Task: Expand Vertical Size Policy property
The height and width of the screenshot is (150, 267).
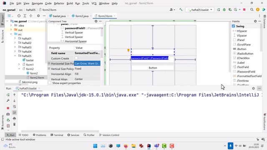Action: click(49, 68)
